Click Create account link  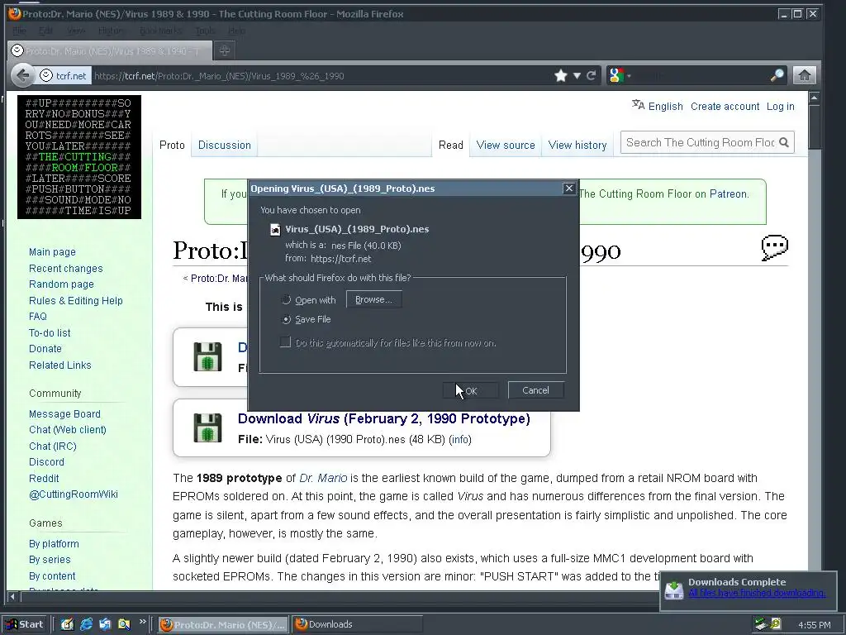pyautogui.click(x=725, y=107)
